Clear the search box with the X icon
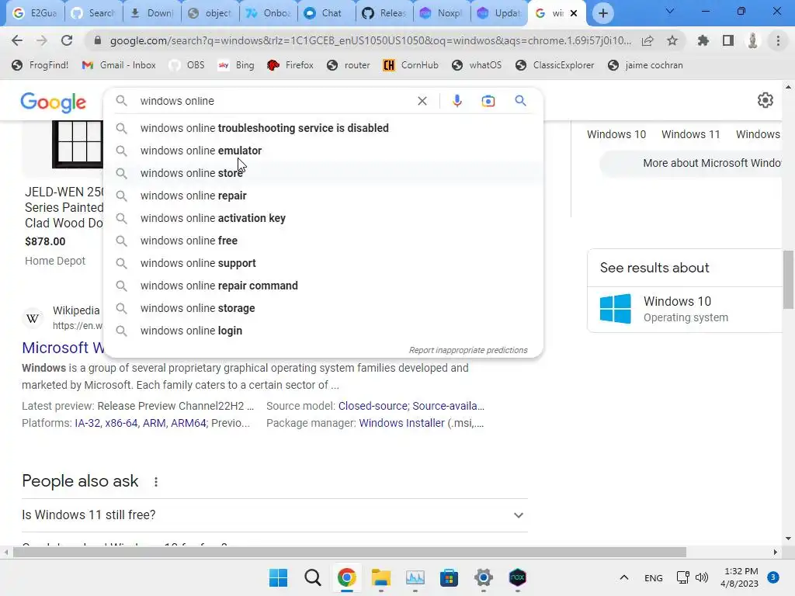The width and height of the screenshot is (795, 596). tap(422, 101)
